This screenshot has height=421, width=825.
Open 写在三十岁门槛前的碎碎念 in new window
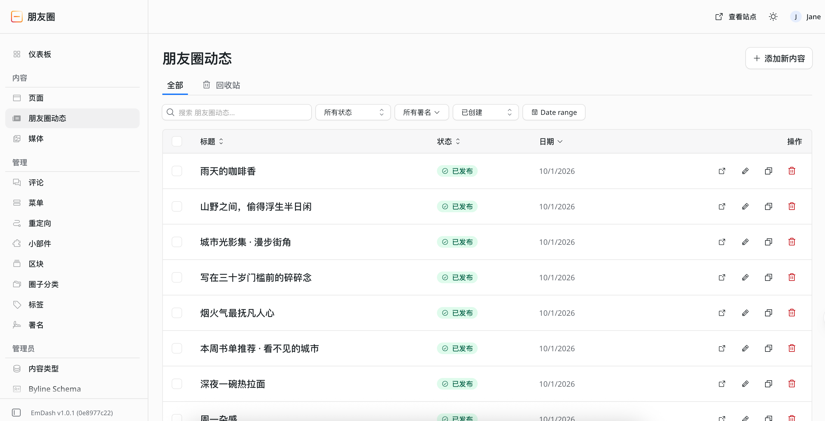click(722, 277)
